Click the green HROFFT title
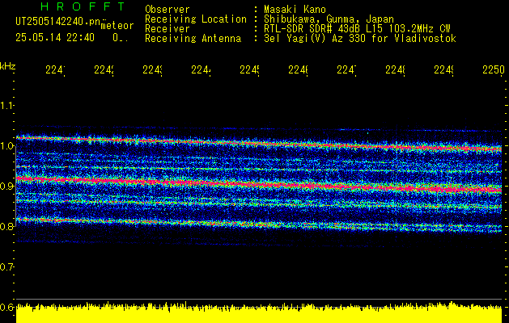 tap(83, 6)
